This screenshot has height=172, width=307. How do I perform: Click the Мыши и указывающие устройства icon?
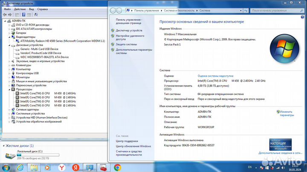[13, 81]
